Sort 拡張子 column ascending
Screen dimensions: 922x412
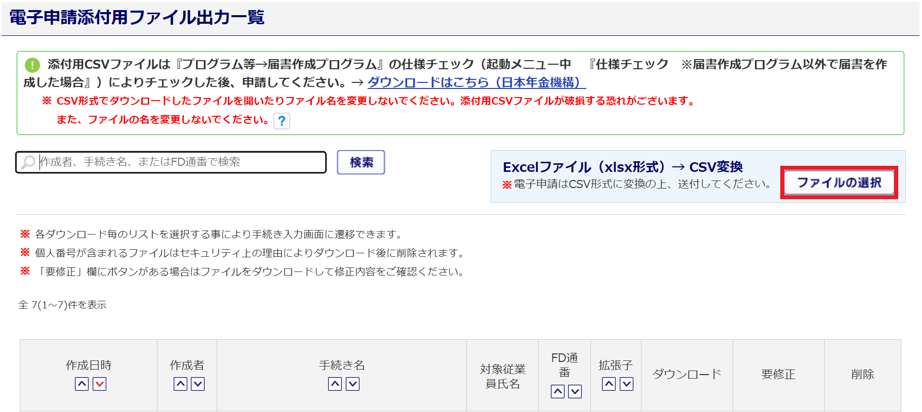(x=609, y=384)
